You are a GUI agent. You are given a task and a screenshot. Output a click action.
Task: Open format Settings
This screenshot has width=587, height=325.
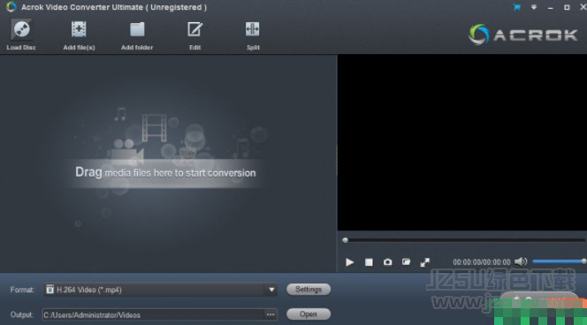click(x=309, y=290)
